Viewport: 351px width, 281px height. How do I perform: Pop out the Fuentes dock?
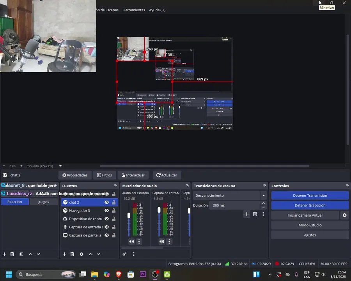tap(115, 186)
